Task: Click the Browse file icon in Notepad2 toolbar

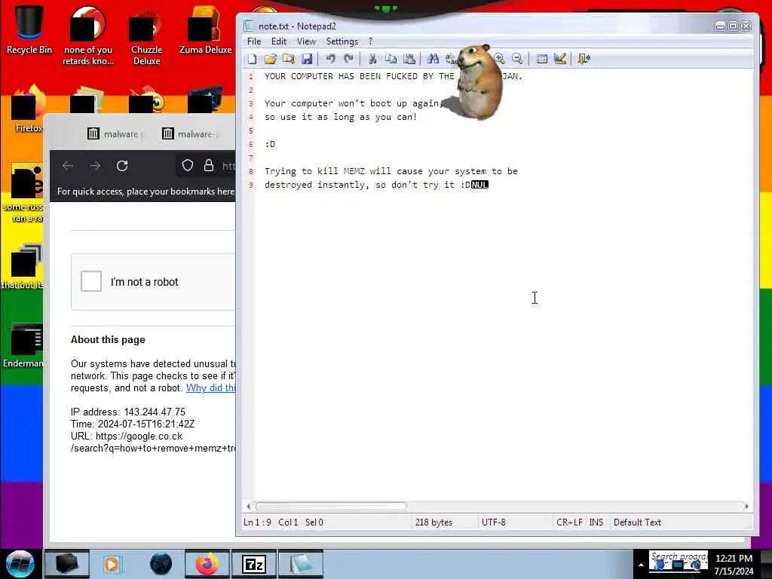Action: click(289, 59)
